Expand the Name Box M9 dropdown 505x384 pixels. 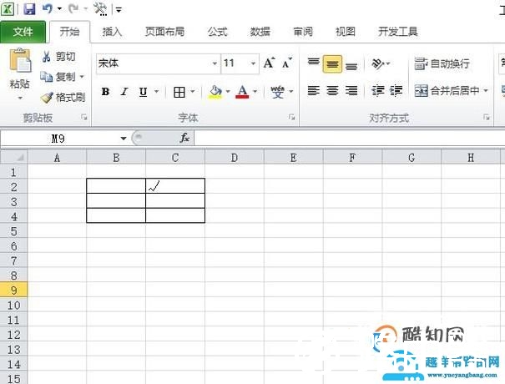(124, 139)
